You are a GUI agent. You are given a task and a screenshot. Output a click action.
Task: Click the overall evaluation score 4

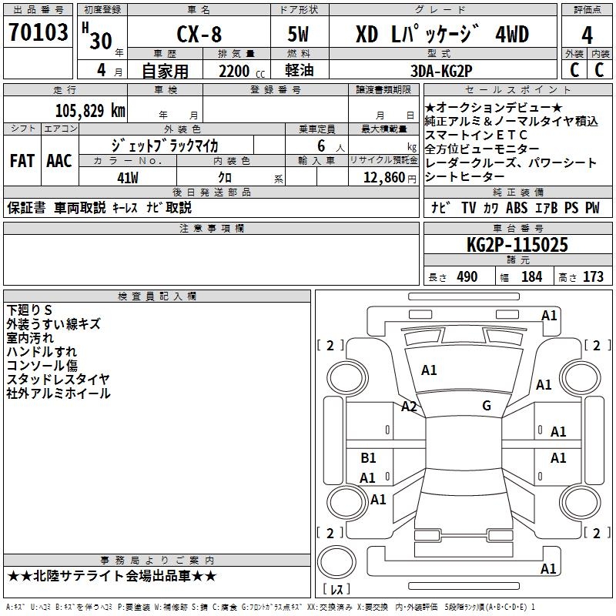(x=587, y=35)
